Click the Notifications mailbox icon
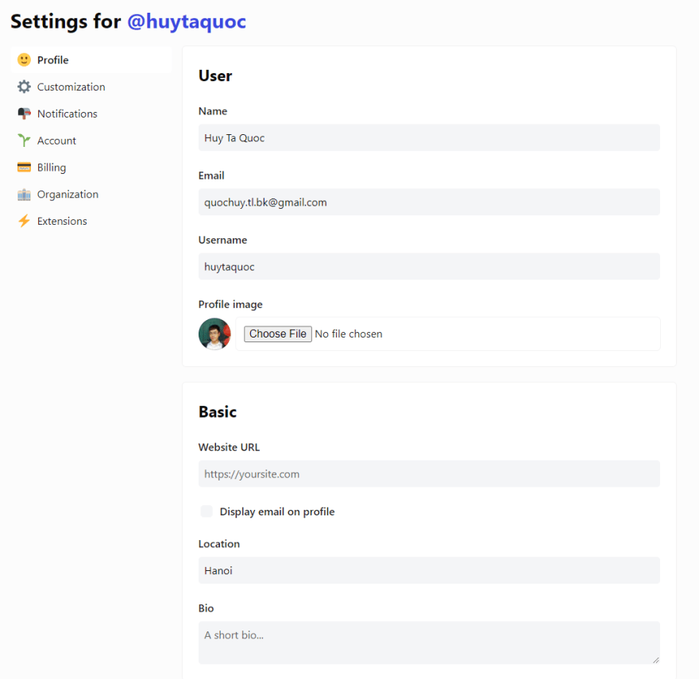This screenshot has height=679, width=699. click(x=24, y=114)
